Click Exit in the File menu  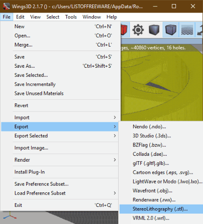60,205
